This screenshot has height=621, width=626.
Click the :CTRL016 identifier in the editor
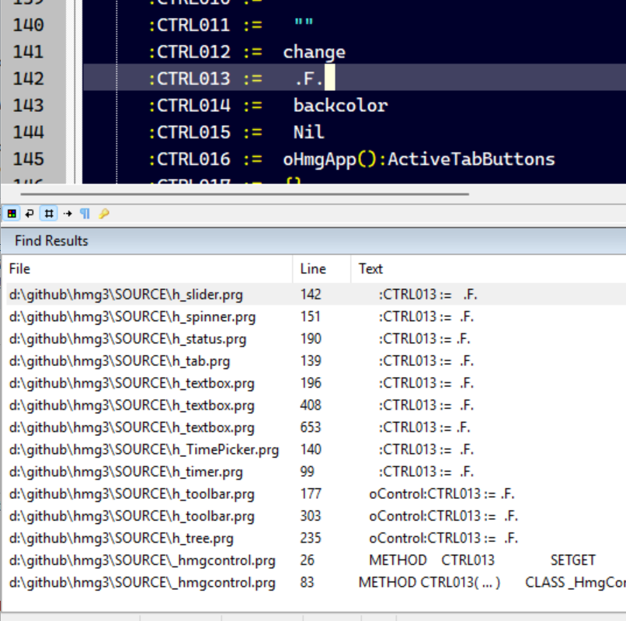pyautogui.click(x=190, y=159)
